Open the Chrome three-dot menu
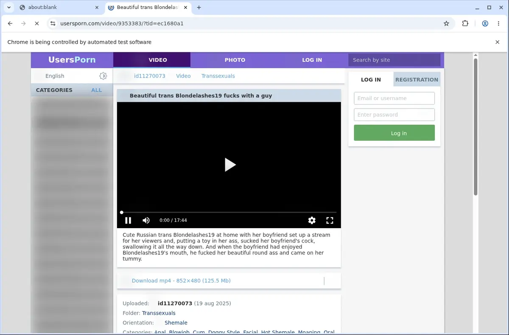 click(x=498, y=23)
